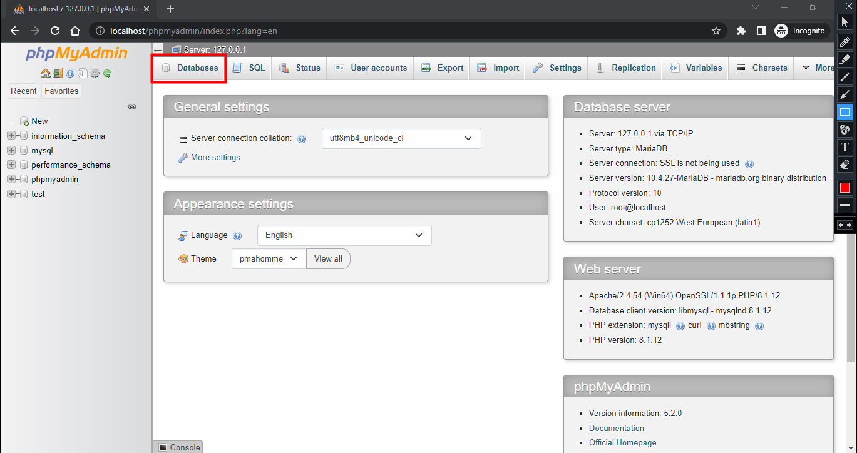The height and width of the screenshot is (453, 857).
Task: Click the link-with-main-panel chain icon
Action: [x=132, y=107]
